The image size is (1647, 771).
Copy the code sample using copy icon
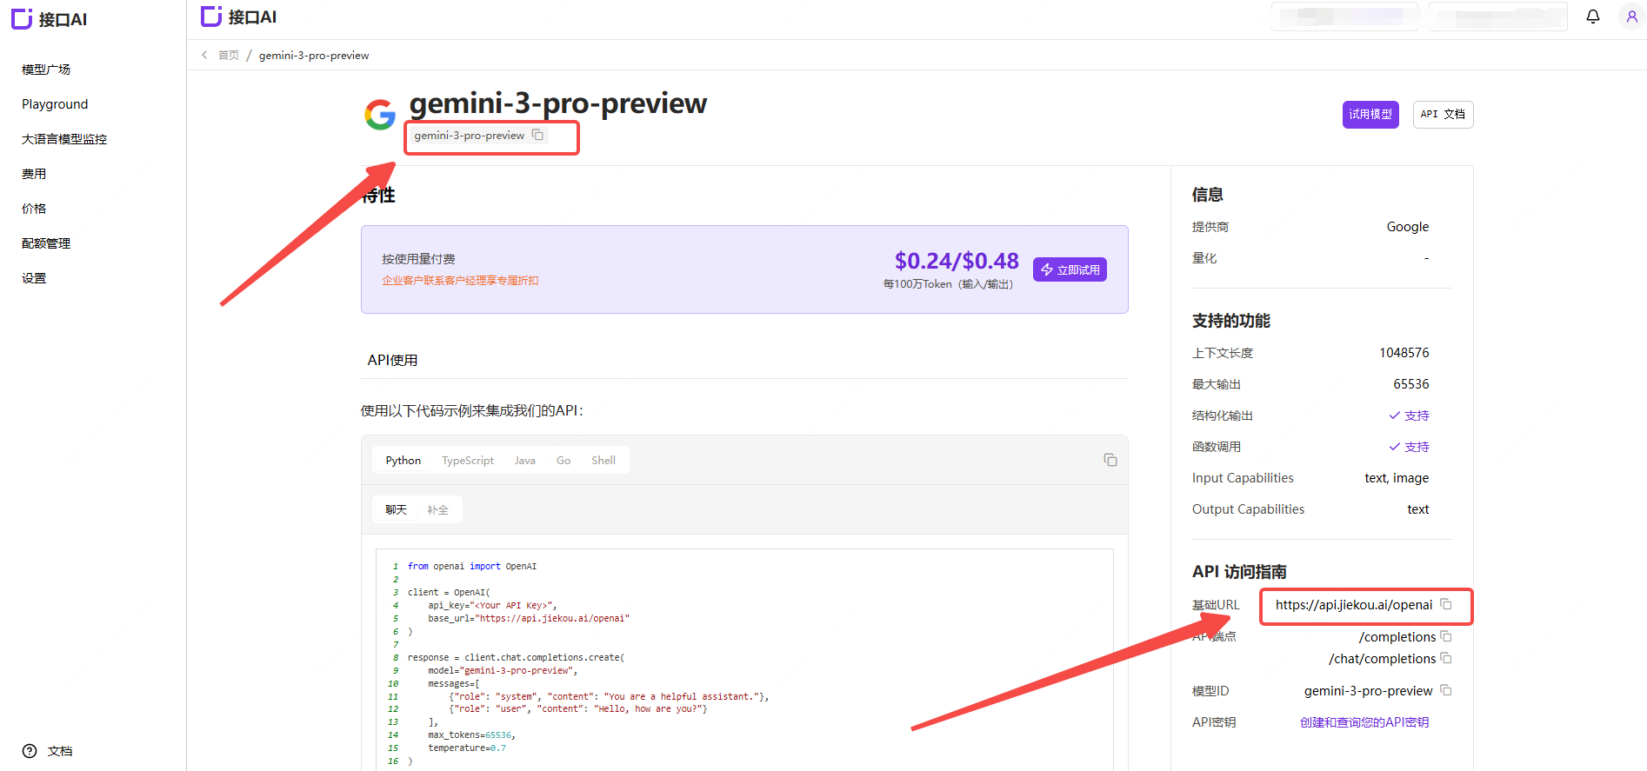pyautogui.click(x=1110, y=460)
